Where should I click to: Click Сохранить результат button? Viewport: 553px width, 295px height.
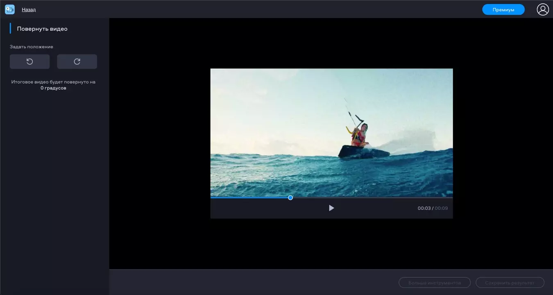click(510, 283)
